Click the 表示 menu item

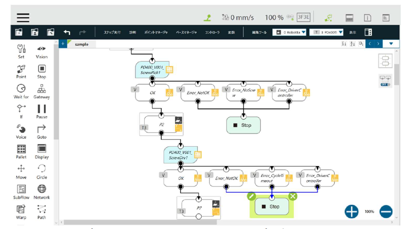(x=353, y=32)
